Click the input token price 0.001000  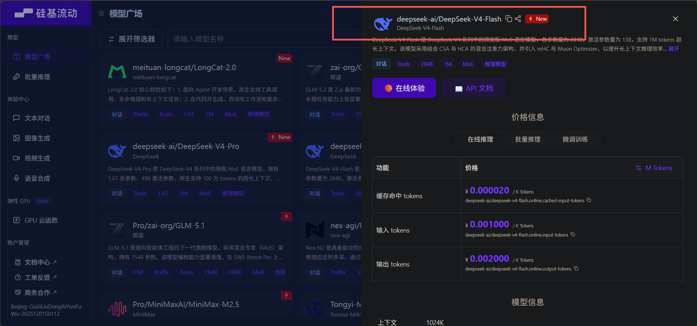(489, 224)
